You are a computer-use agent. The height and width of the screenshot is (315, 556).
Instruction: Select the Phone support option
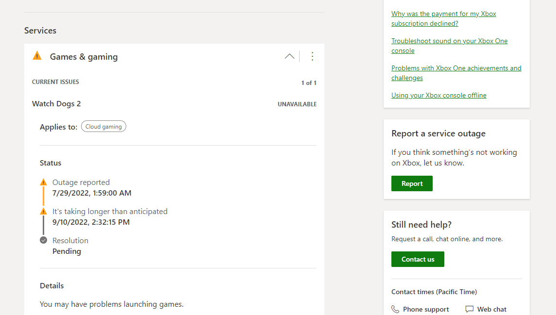coord(426,309)
